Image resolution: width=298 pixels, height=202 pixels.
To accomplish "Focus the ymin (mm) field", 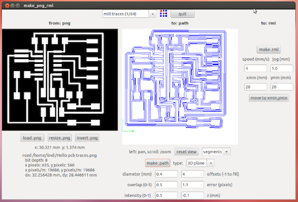I will (x=281, y=87).
